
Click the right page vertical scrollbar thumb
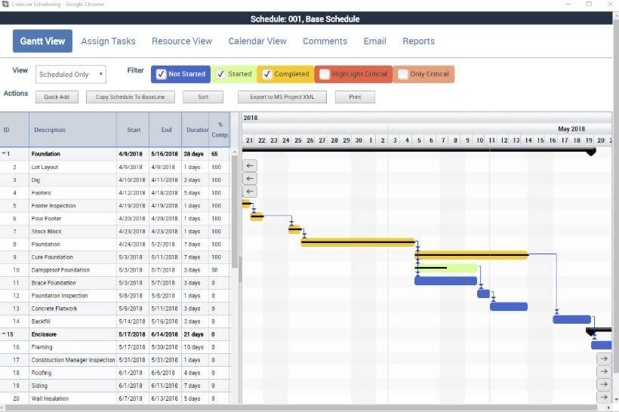tap(616, 196)
